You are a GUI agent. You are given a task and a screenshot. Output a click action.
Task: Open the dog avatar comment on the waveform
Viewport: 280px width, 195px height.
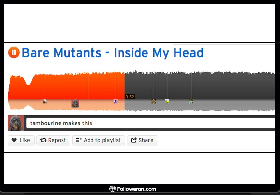click(x=75, y=103)
